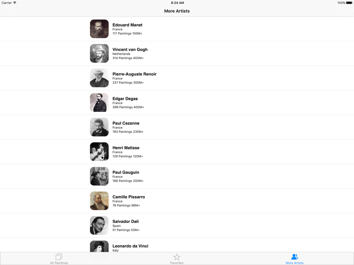Viewport: 354px width, 265px height.
Task: Click the battery indicator icon
Action: point(349,3)
